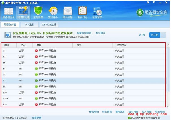Screen dimensions: 171x120
Task: Select the port 3389 cell
Action: click(x=5, y=99)
